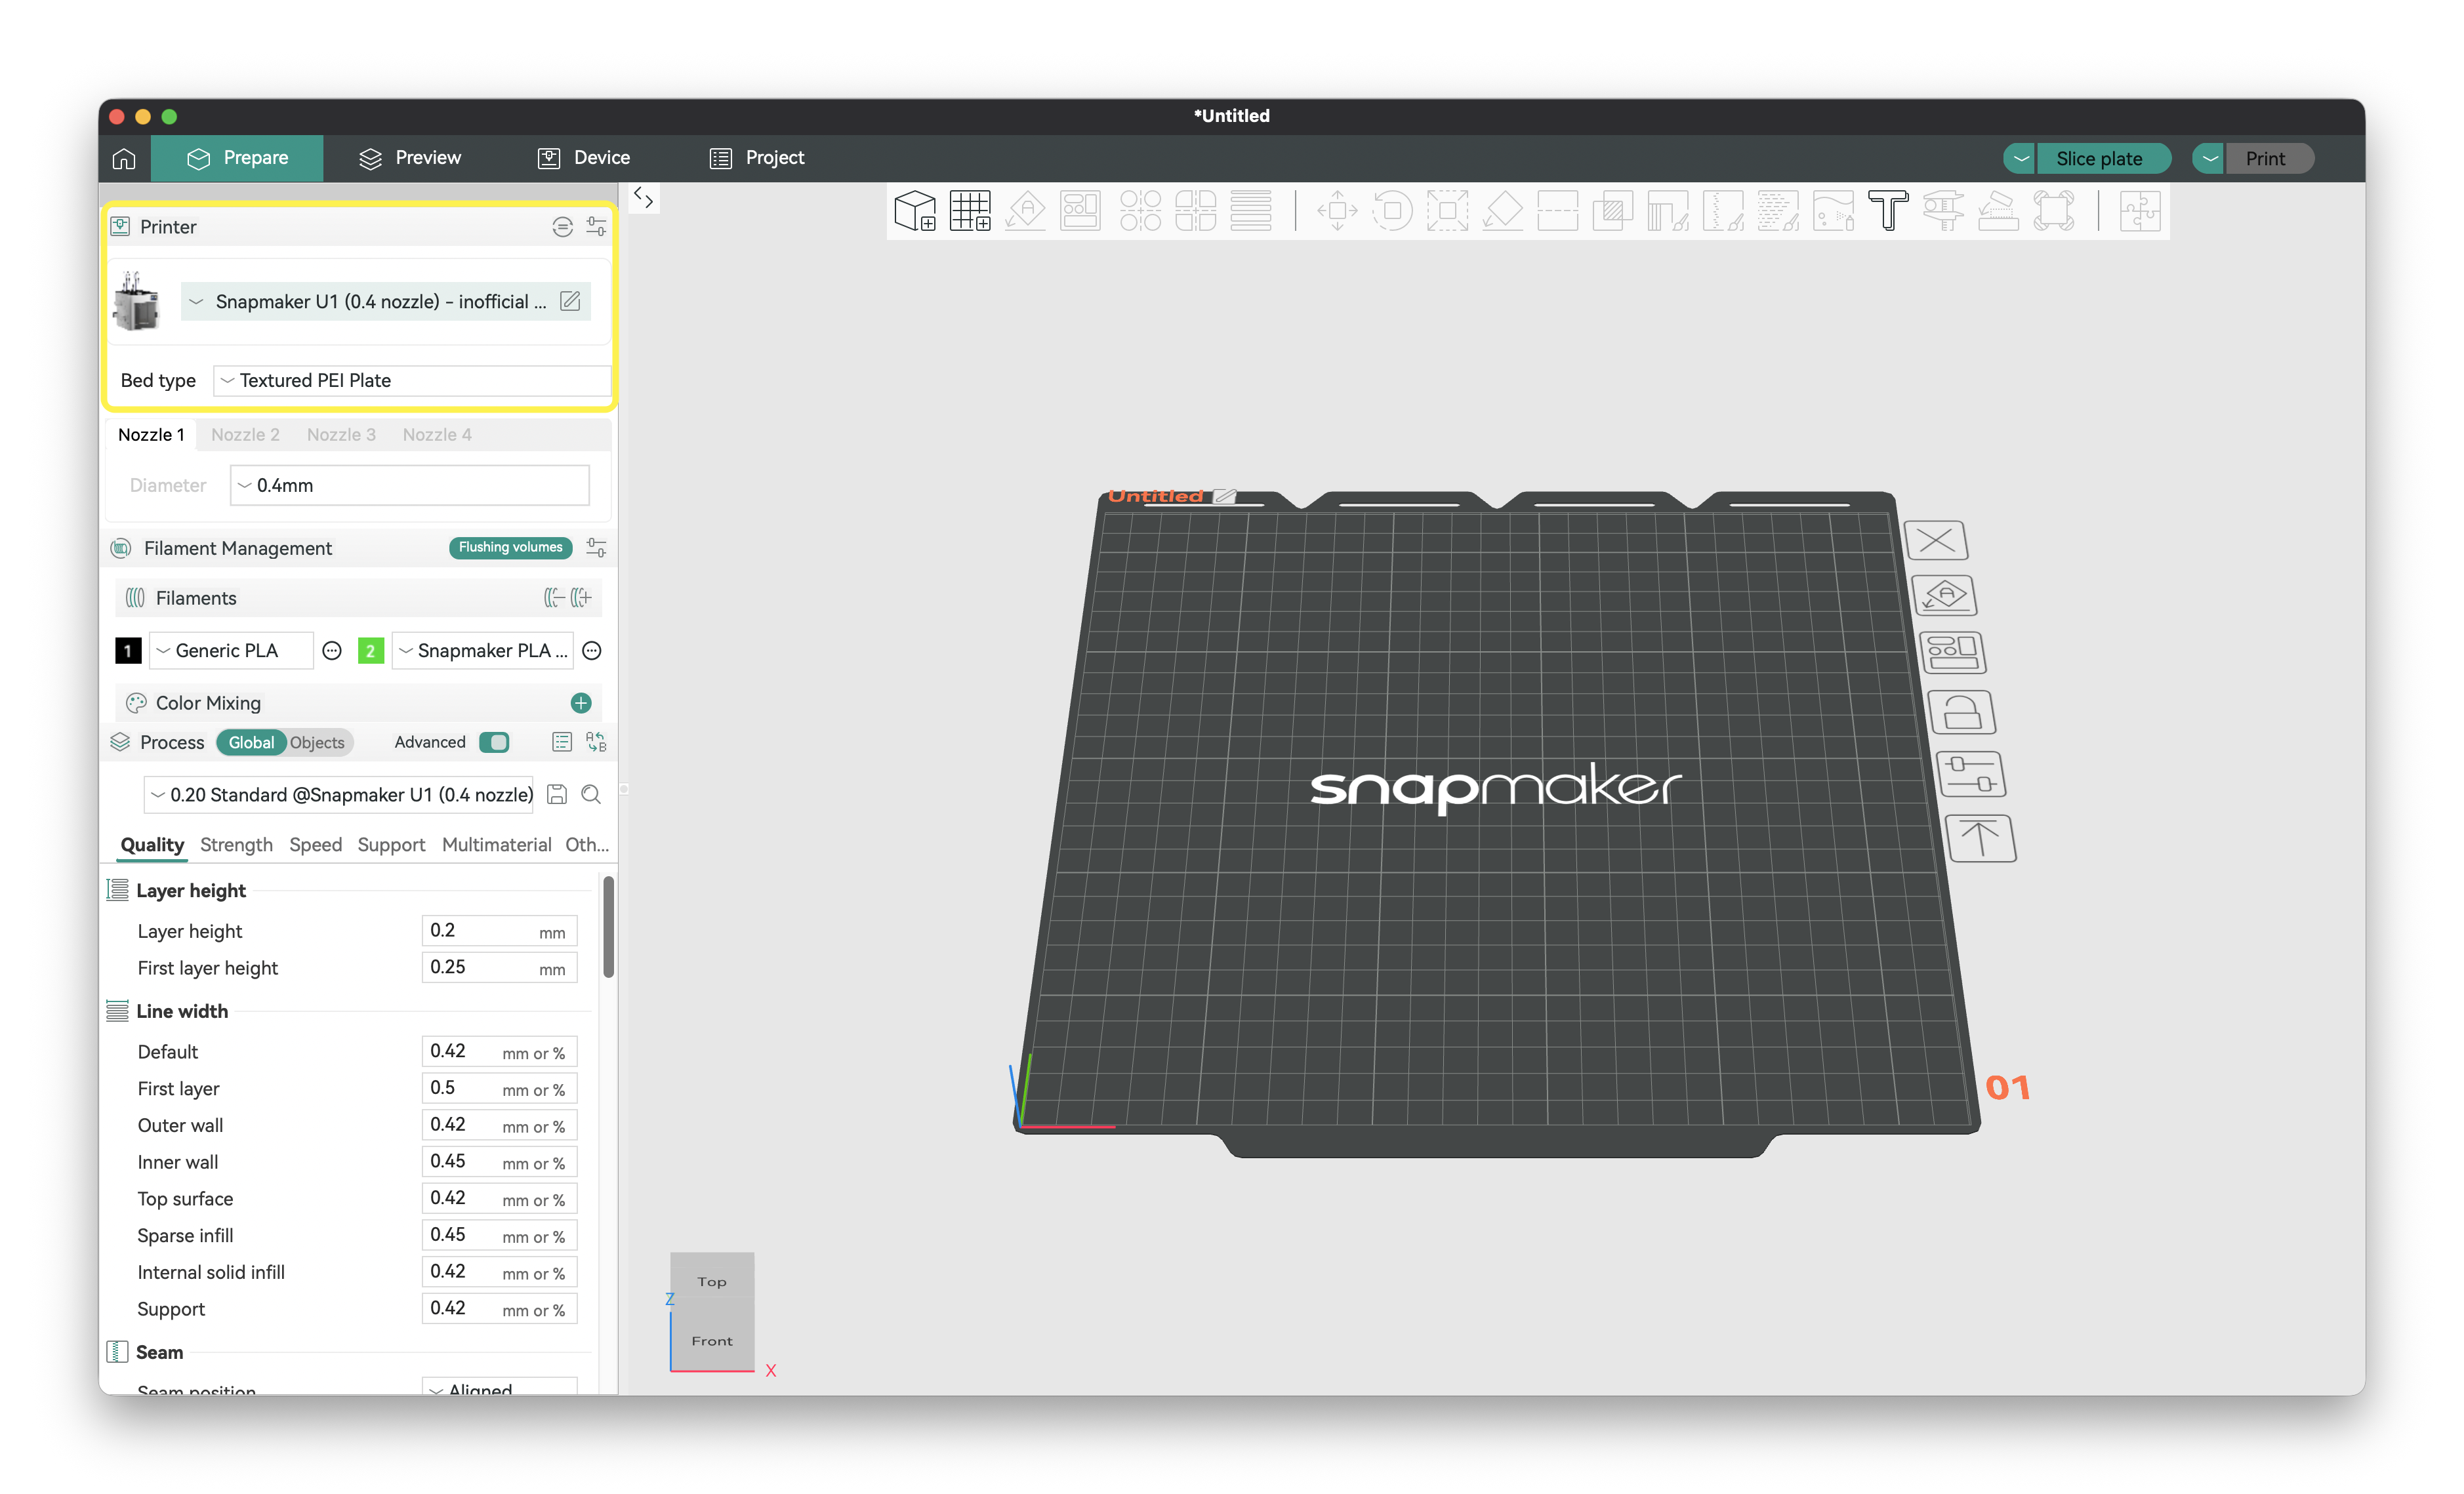This screenshot has width=2464, height=1494.
Task: Click the Add object cube icon
Action: [914, 211]
